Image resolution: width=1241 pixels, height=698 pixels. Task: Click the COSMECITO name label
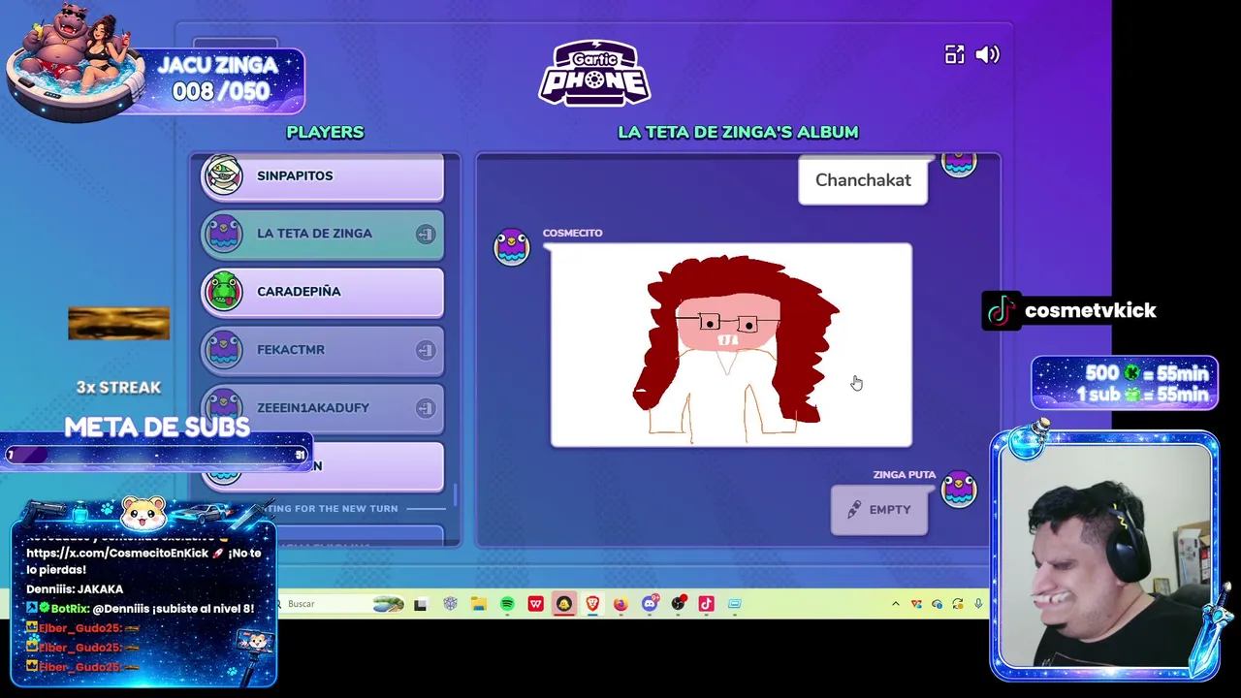click(x=572, y=233)
